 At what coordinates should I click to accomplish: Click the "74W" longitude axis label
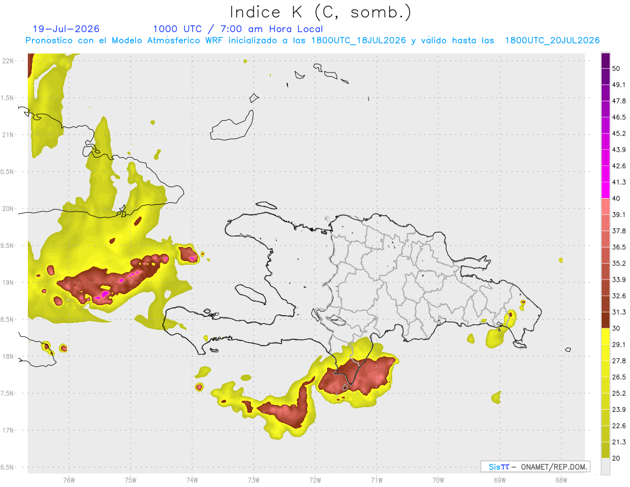(x=192, y=480)
